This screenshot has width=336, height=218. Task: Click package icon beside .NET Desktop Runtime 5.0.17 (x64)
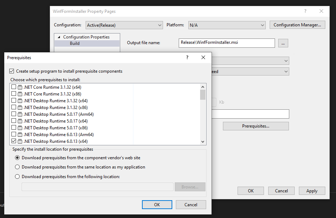(x=20, y=121)
